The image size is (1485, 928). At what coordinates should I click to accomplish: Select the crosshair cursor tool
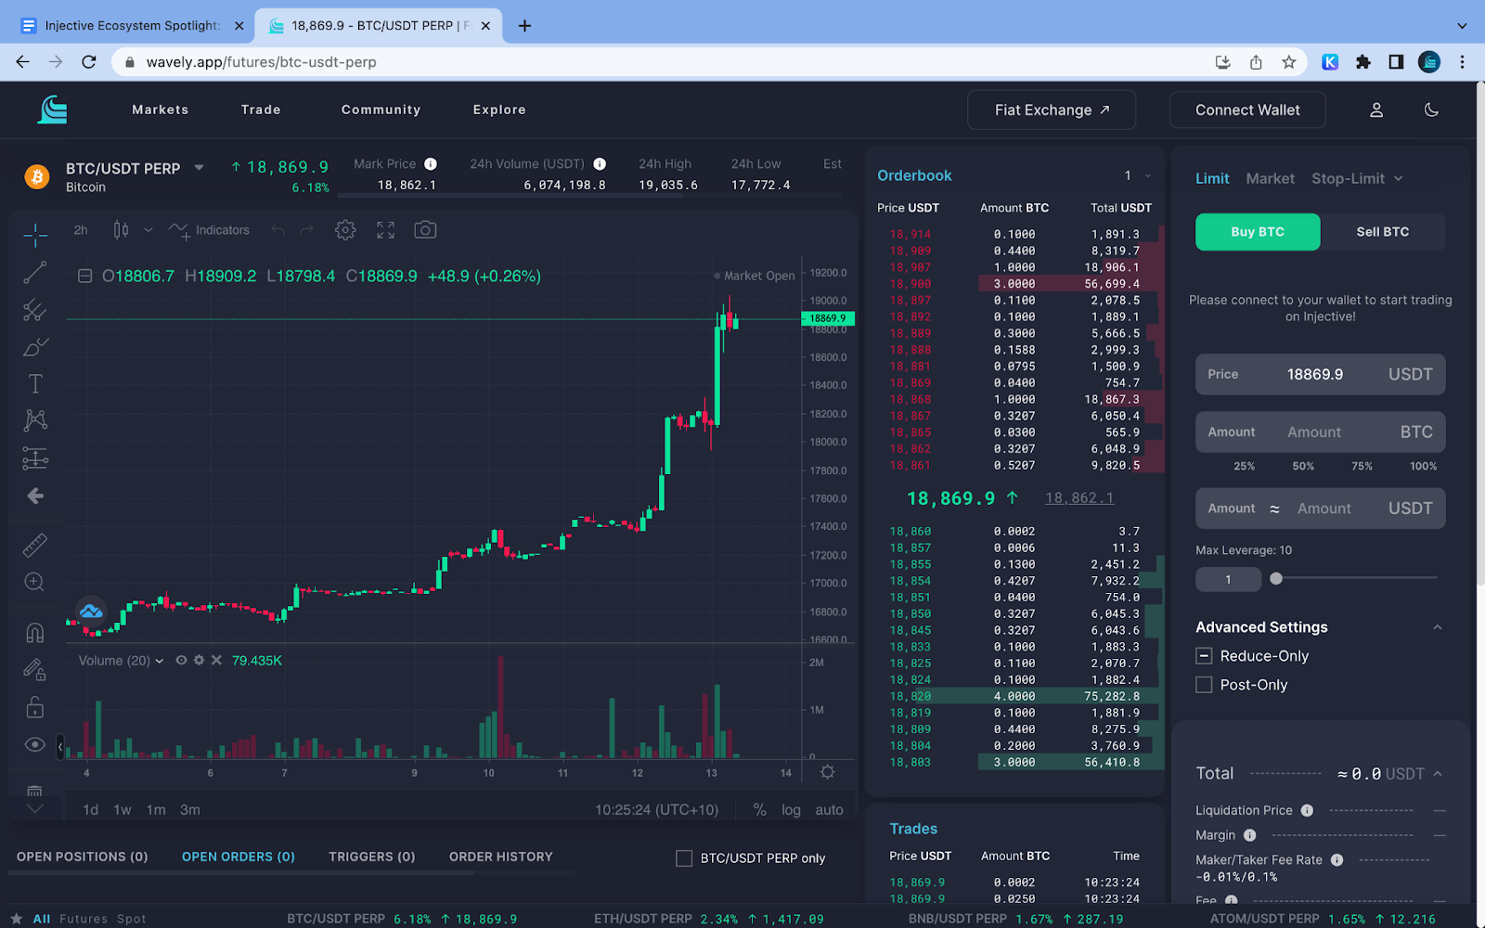(35, 235)
